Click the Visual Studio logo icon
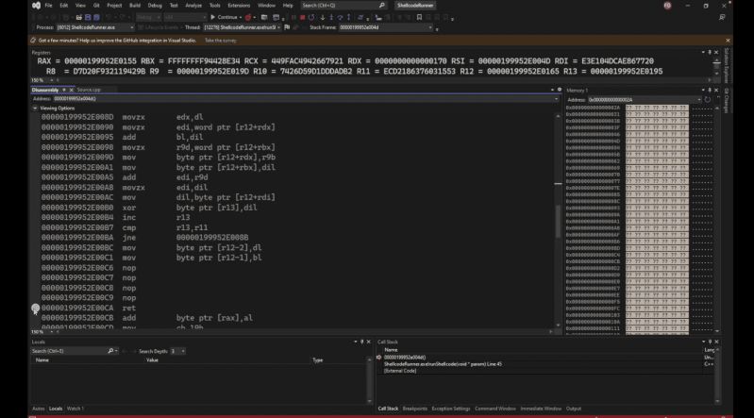754x418 pixels. [x=36, y=6]
